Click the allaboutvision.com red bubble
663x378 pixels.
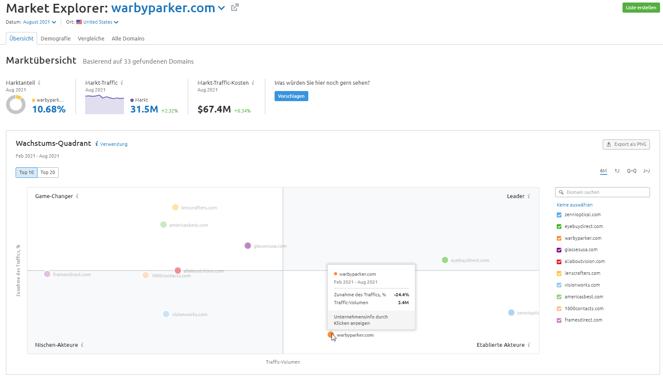pos(178,271)
